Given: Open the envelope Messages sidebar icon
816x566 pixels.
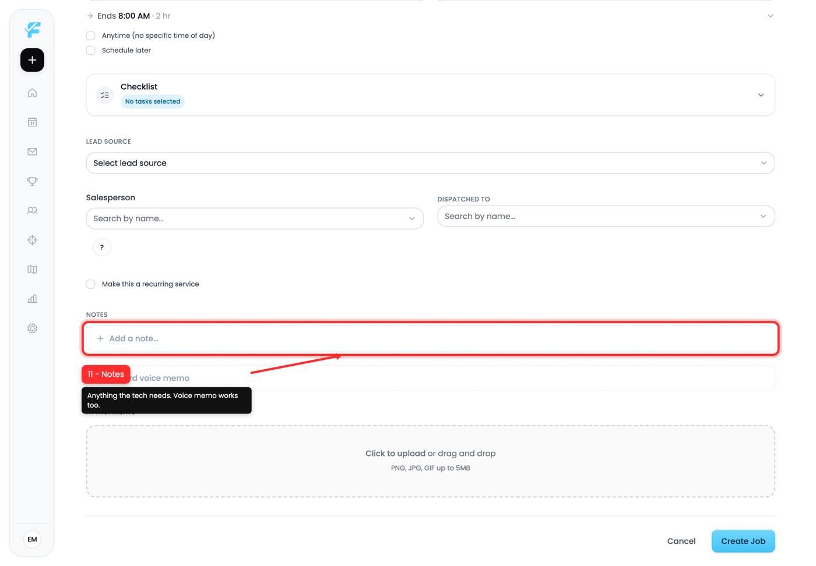Looking at the screenshot, I should click(32, 151).
